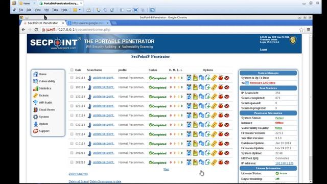Open the 'update secpoint' link for scan 200114
327x184 pixels.
pos(103,78)
